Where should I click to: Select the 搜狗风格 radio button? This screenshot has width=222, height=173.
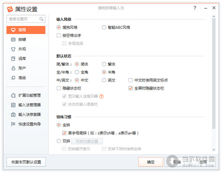(58, 27)
